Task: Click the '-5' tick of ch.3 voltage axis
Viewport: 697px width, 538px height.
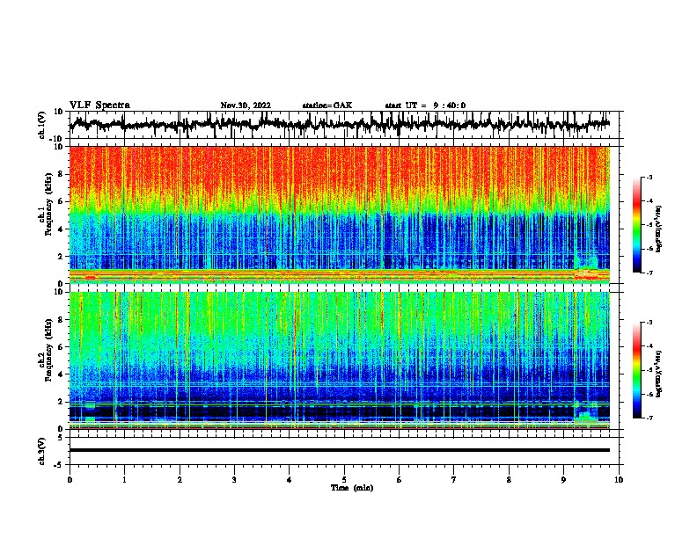Action: 59,465
